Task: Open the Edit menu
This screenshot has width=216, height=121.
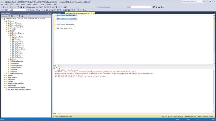Action: tap(6, 4)
